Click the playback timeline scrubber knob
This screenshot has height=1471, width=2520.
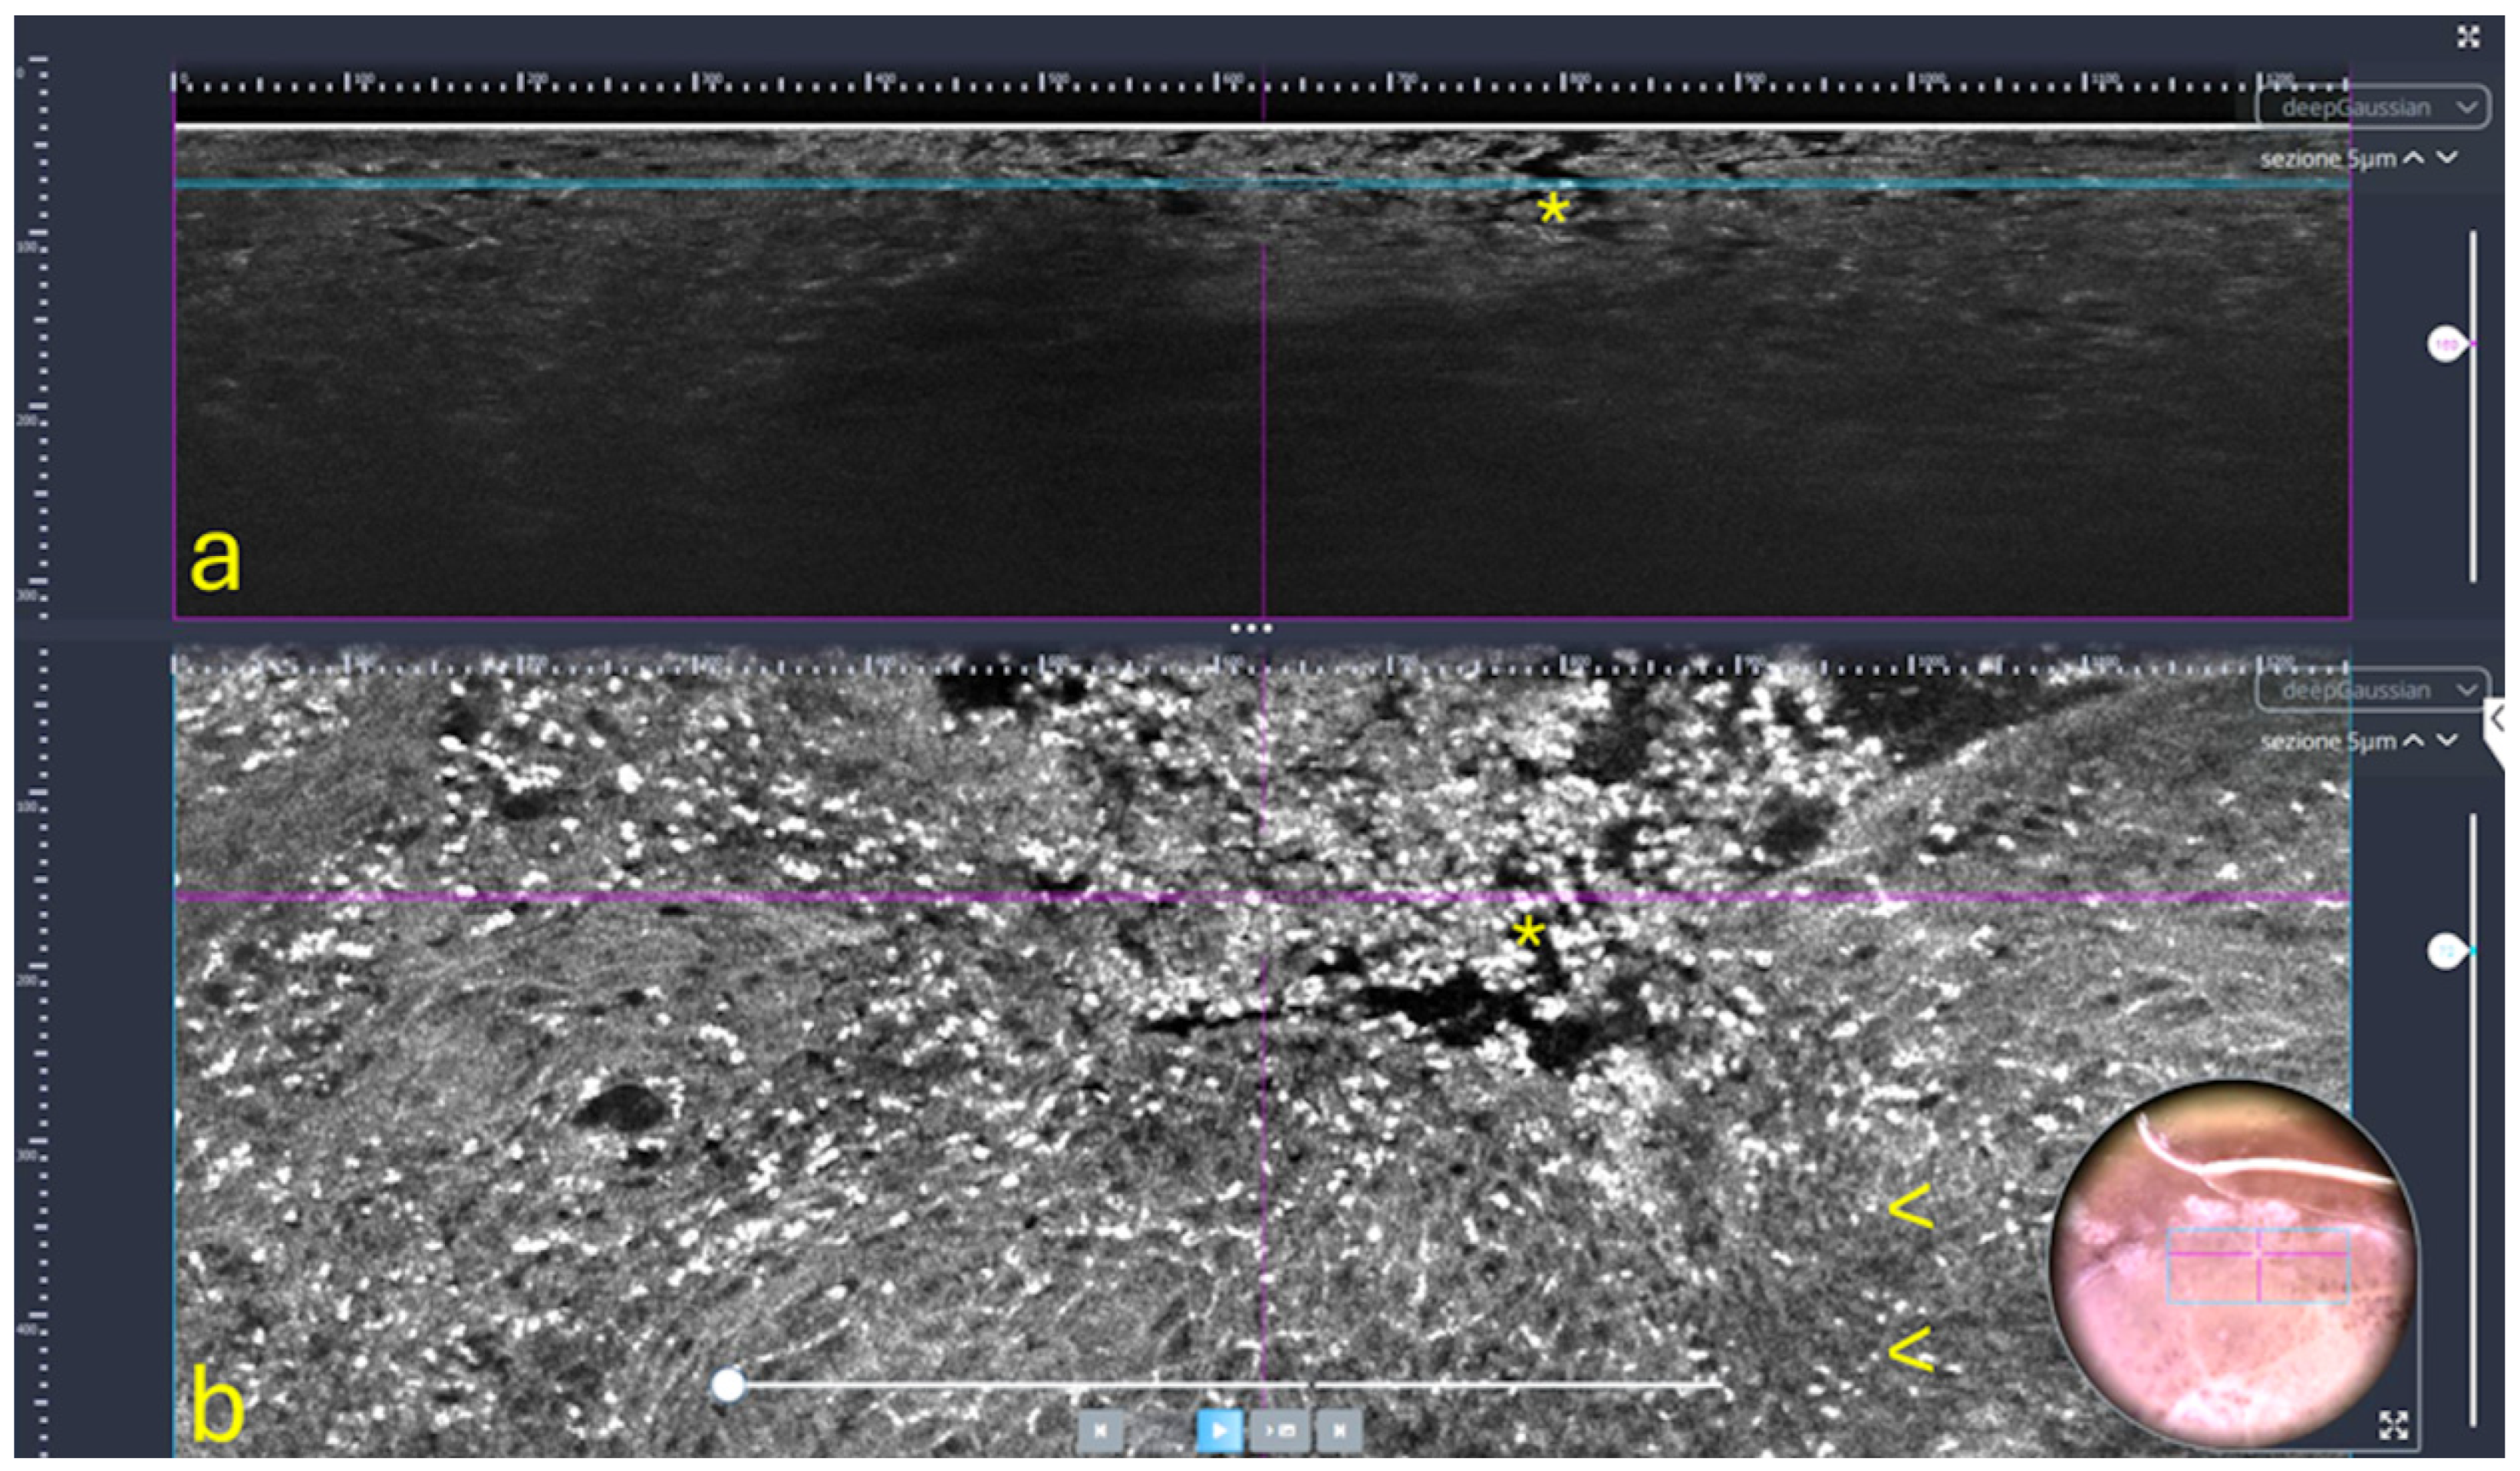coord(729,1385)
